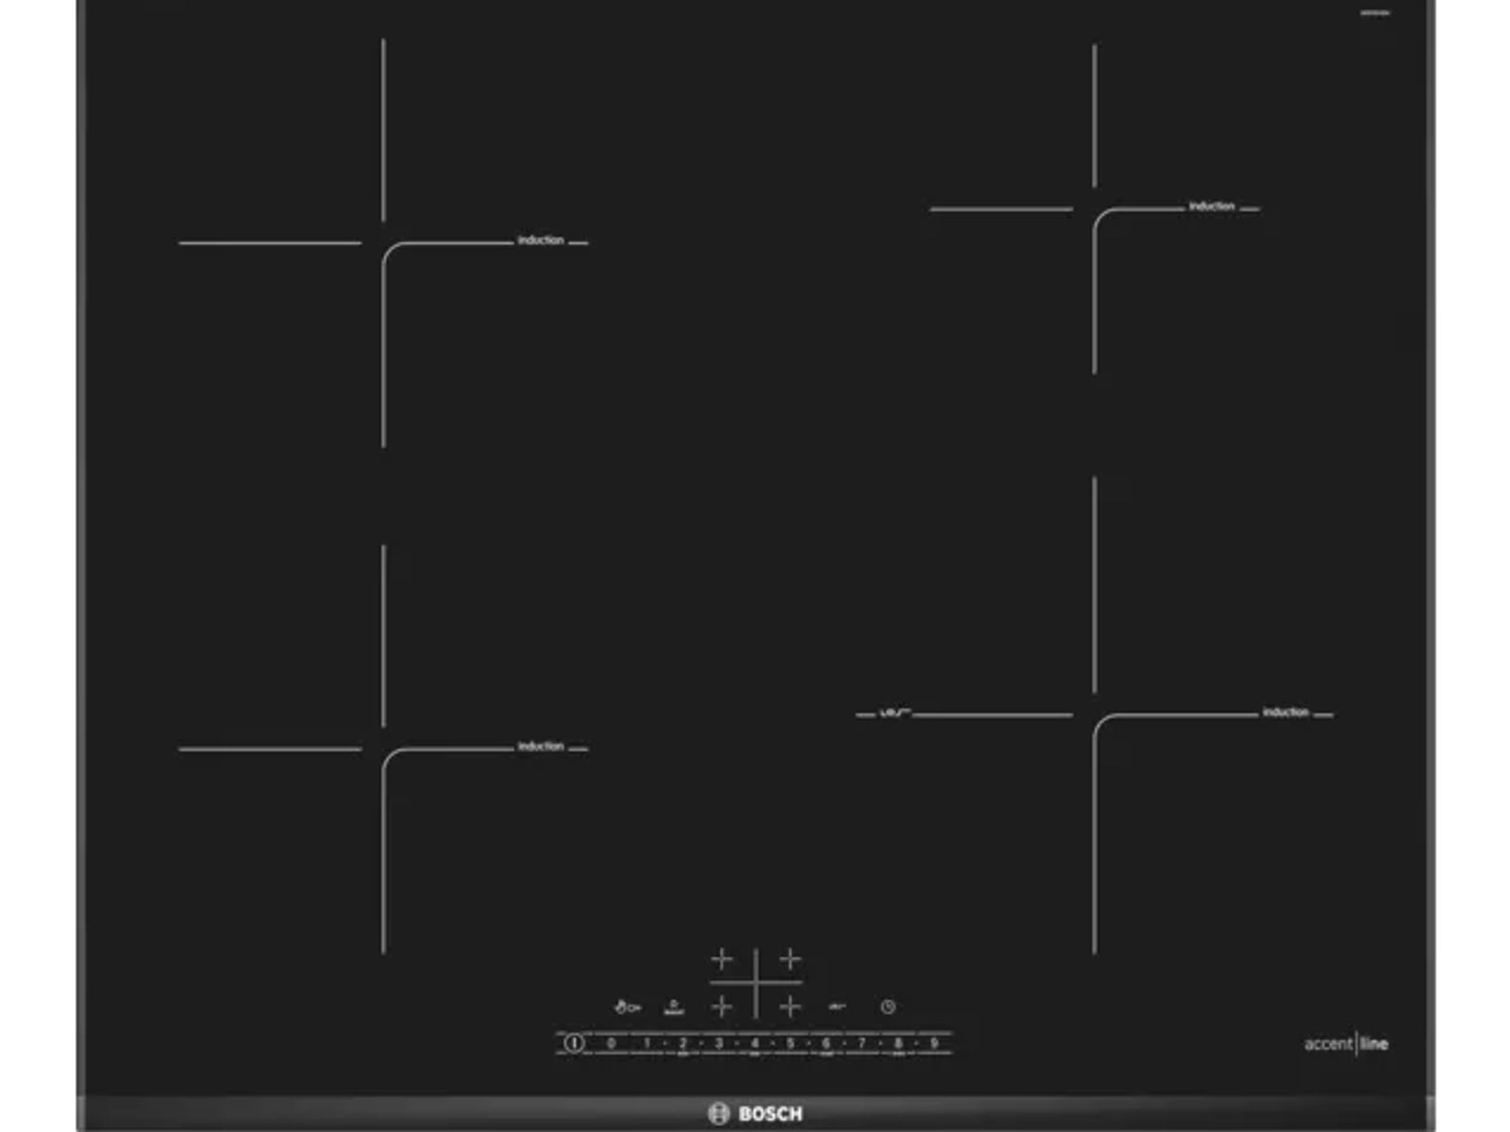Image resolution: width=1510 pixels, height=1132 pixels.
Task: Choose heat level 7 on the control strip
Action: click(x=862, y=1043)
